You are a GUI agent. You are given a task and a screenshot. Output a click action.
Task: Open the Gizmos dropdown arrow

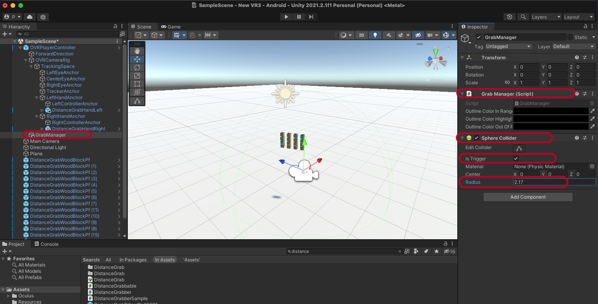[453, 35]
